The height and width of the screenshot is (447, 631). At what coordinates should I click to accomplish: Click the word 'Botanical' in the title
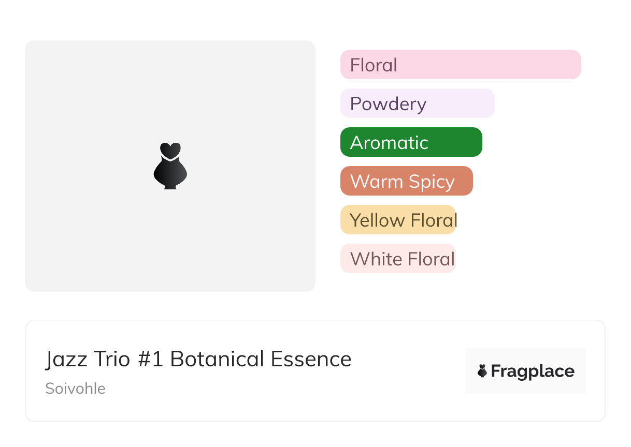pos(217,359)
